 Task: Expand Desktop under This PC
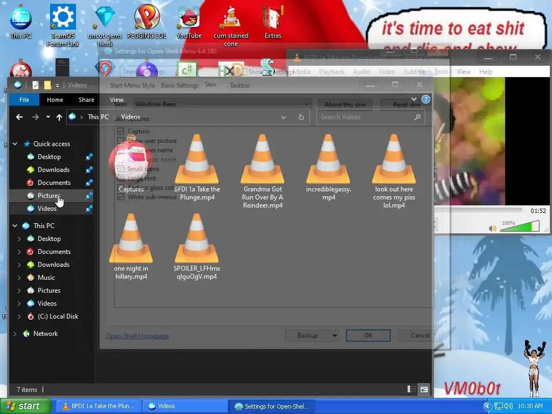[x=19, y=239]
